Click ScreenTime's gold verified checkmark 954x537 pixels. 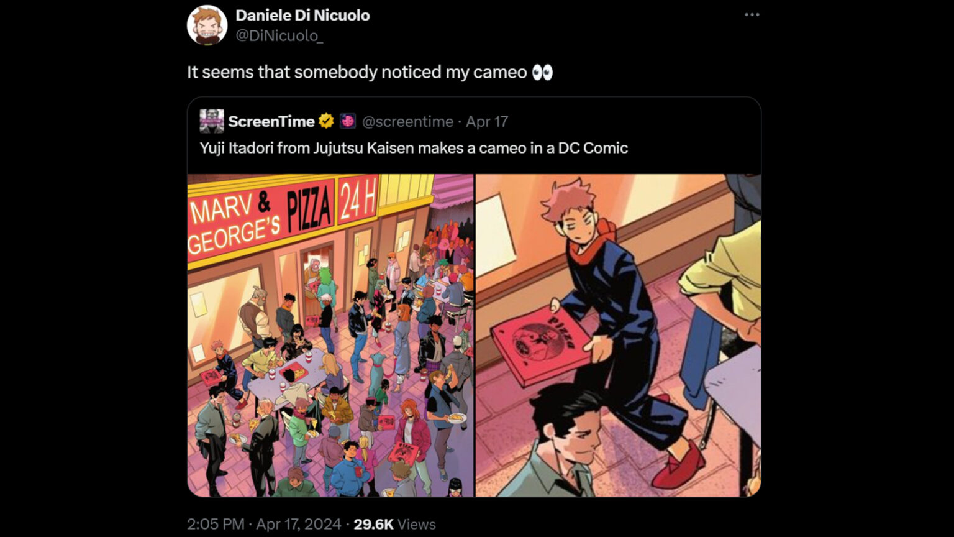325,122
